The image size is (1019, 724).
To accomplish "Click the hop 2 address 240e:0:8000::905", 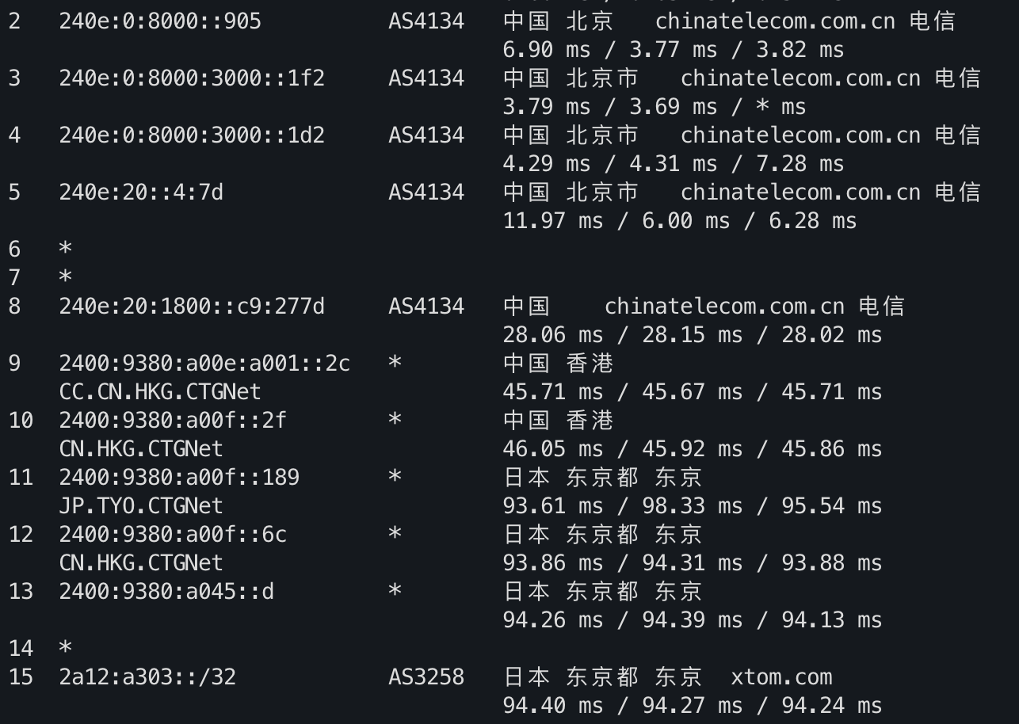I will pos(160,21).
